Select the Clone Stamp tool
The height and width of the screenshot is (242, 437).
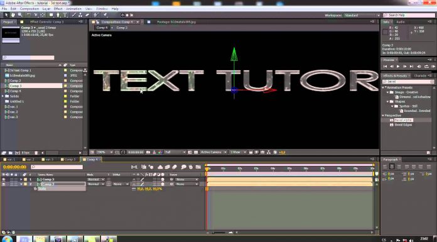point(80,15)
